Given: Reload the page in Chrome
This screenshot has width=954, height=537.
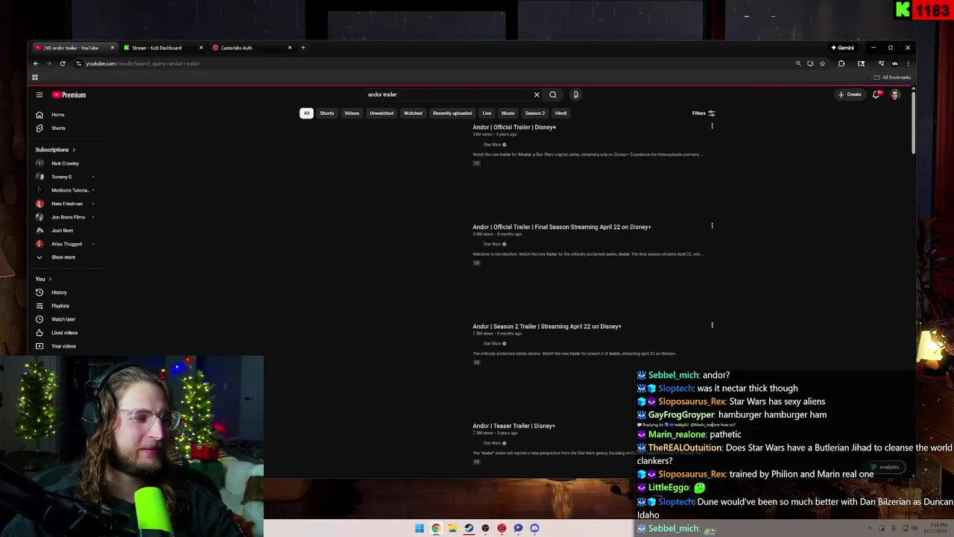Looking at the screenshot, I should coord(63,63).
